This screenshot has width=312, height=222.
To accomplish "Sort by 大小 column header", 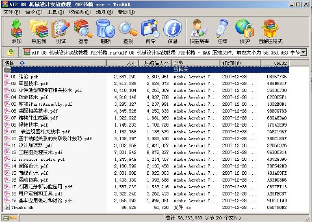I will pyautogui.click(x=123, y=63).
